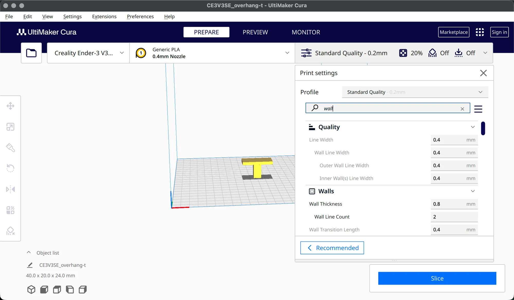Collapse the Object list chevron
The width and height of the screenshot is (514, 300).
29,253
